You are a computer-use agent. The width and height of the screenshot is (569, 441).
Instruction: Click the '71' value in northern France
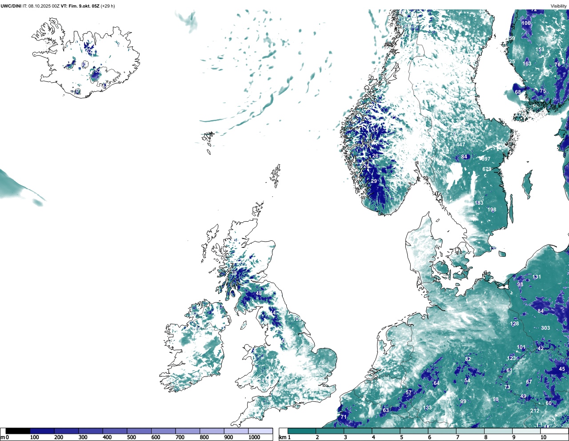[344, 417]
